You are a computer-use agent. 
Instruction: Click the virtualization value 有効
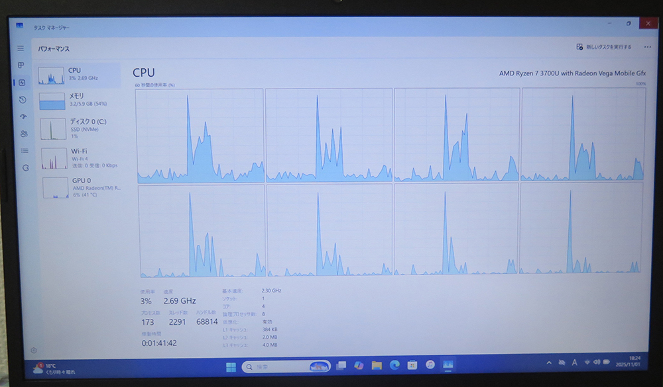[x=267, y=322]
